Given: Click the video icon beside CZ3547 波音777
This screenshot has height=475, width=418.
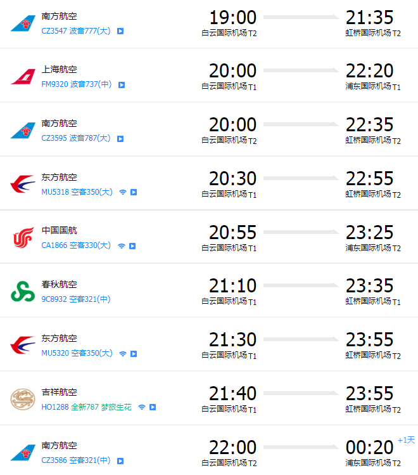Looking at the screenshot, I should tap(120, 31).
